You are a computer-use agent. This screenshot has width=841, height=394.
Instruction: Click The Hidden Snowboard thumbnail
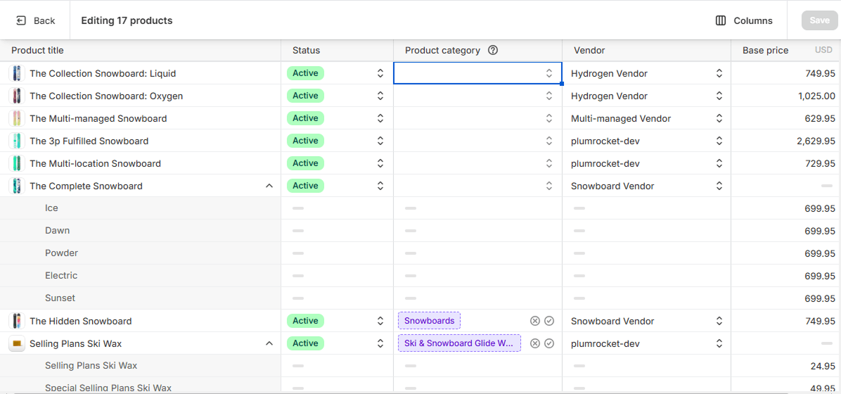17,321
